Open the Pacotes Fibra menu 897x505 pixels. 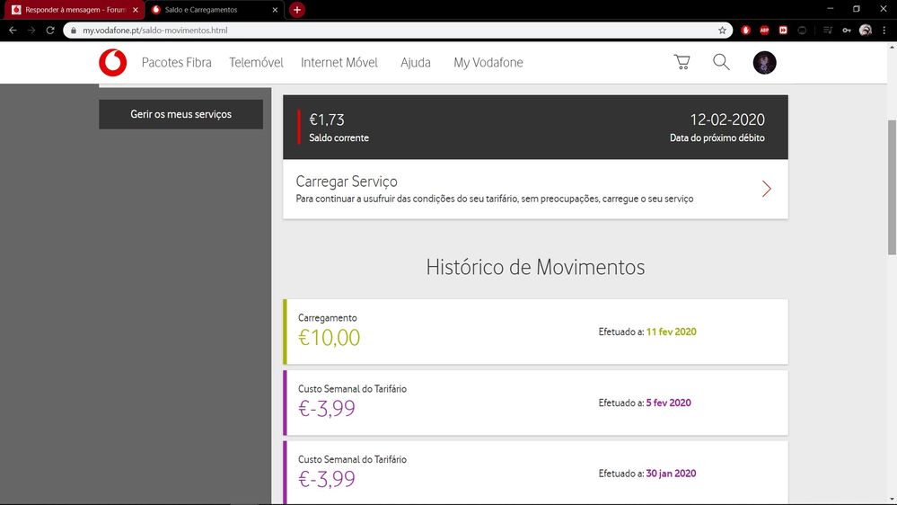178,63
